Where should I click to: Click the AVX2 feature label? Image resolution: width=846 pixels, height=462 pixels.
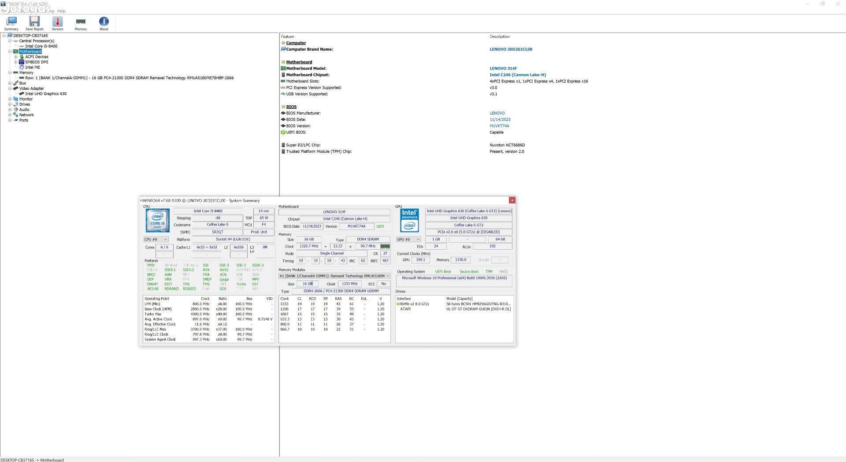[x=224, y=270]
